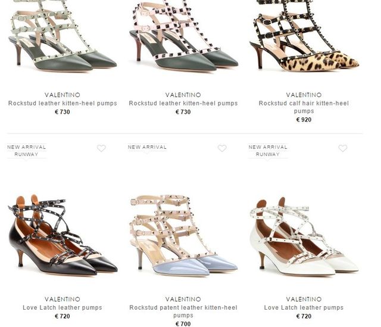This screenshot has width=381, height=327.
Task: Select the NEW ARRIVAL badge above the blue pumps
Action: coord(147,147)
